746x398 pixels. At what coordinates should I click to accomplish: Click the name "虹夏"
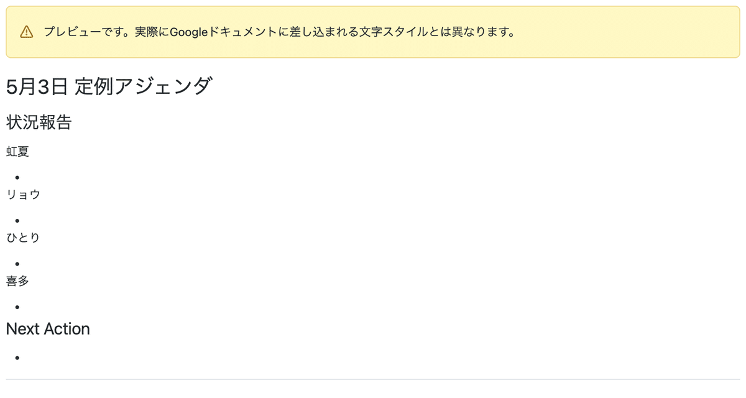(x=17, y=152)
